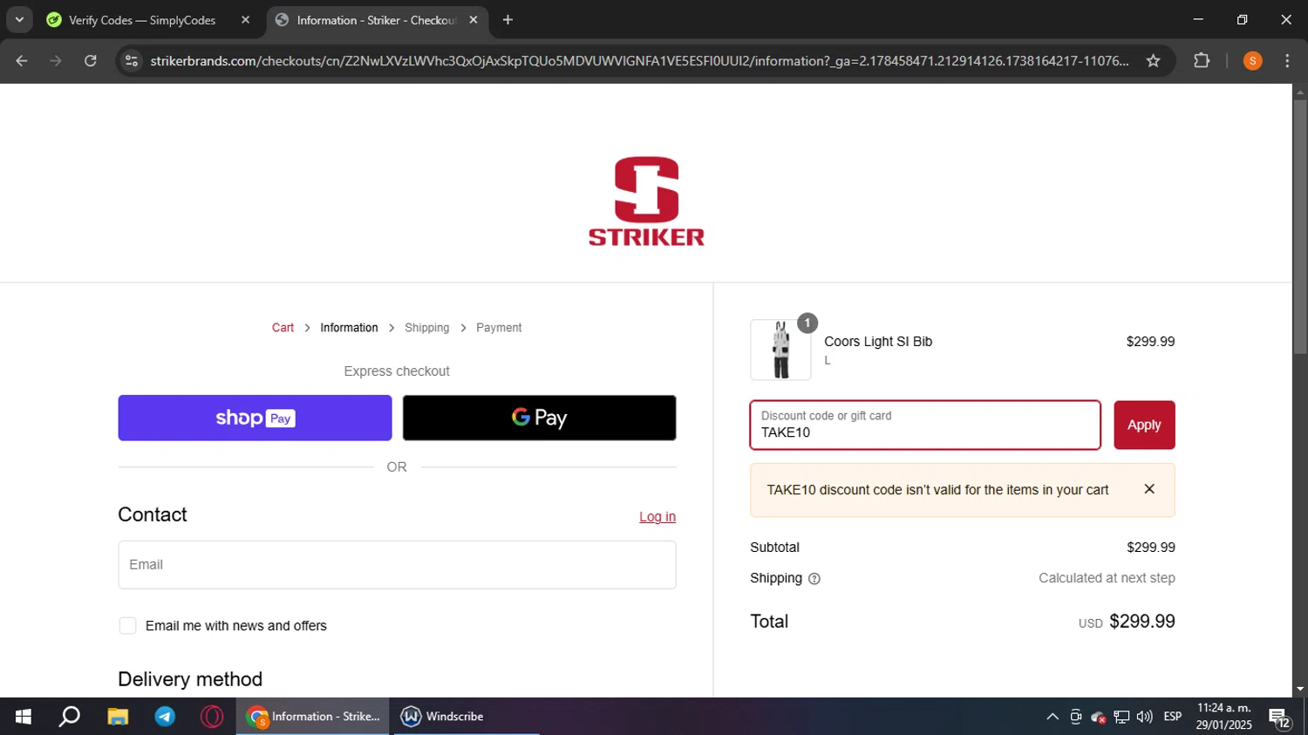Open a new browser tab
This screenshot has height=735, width=1308.
click(508, 20)
